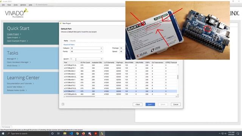The image size is (242, 136).
Task: Launch Visual Studio Code from taskbar
Action: click(x=71, y=133)
